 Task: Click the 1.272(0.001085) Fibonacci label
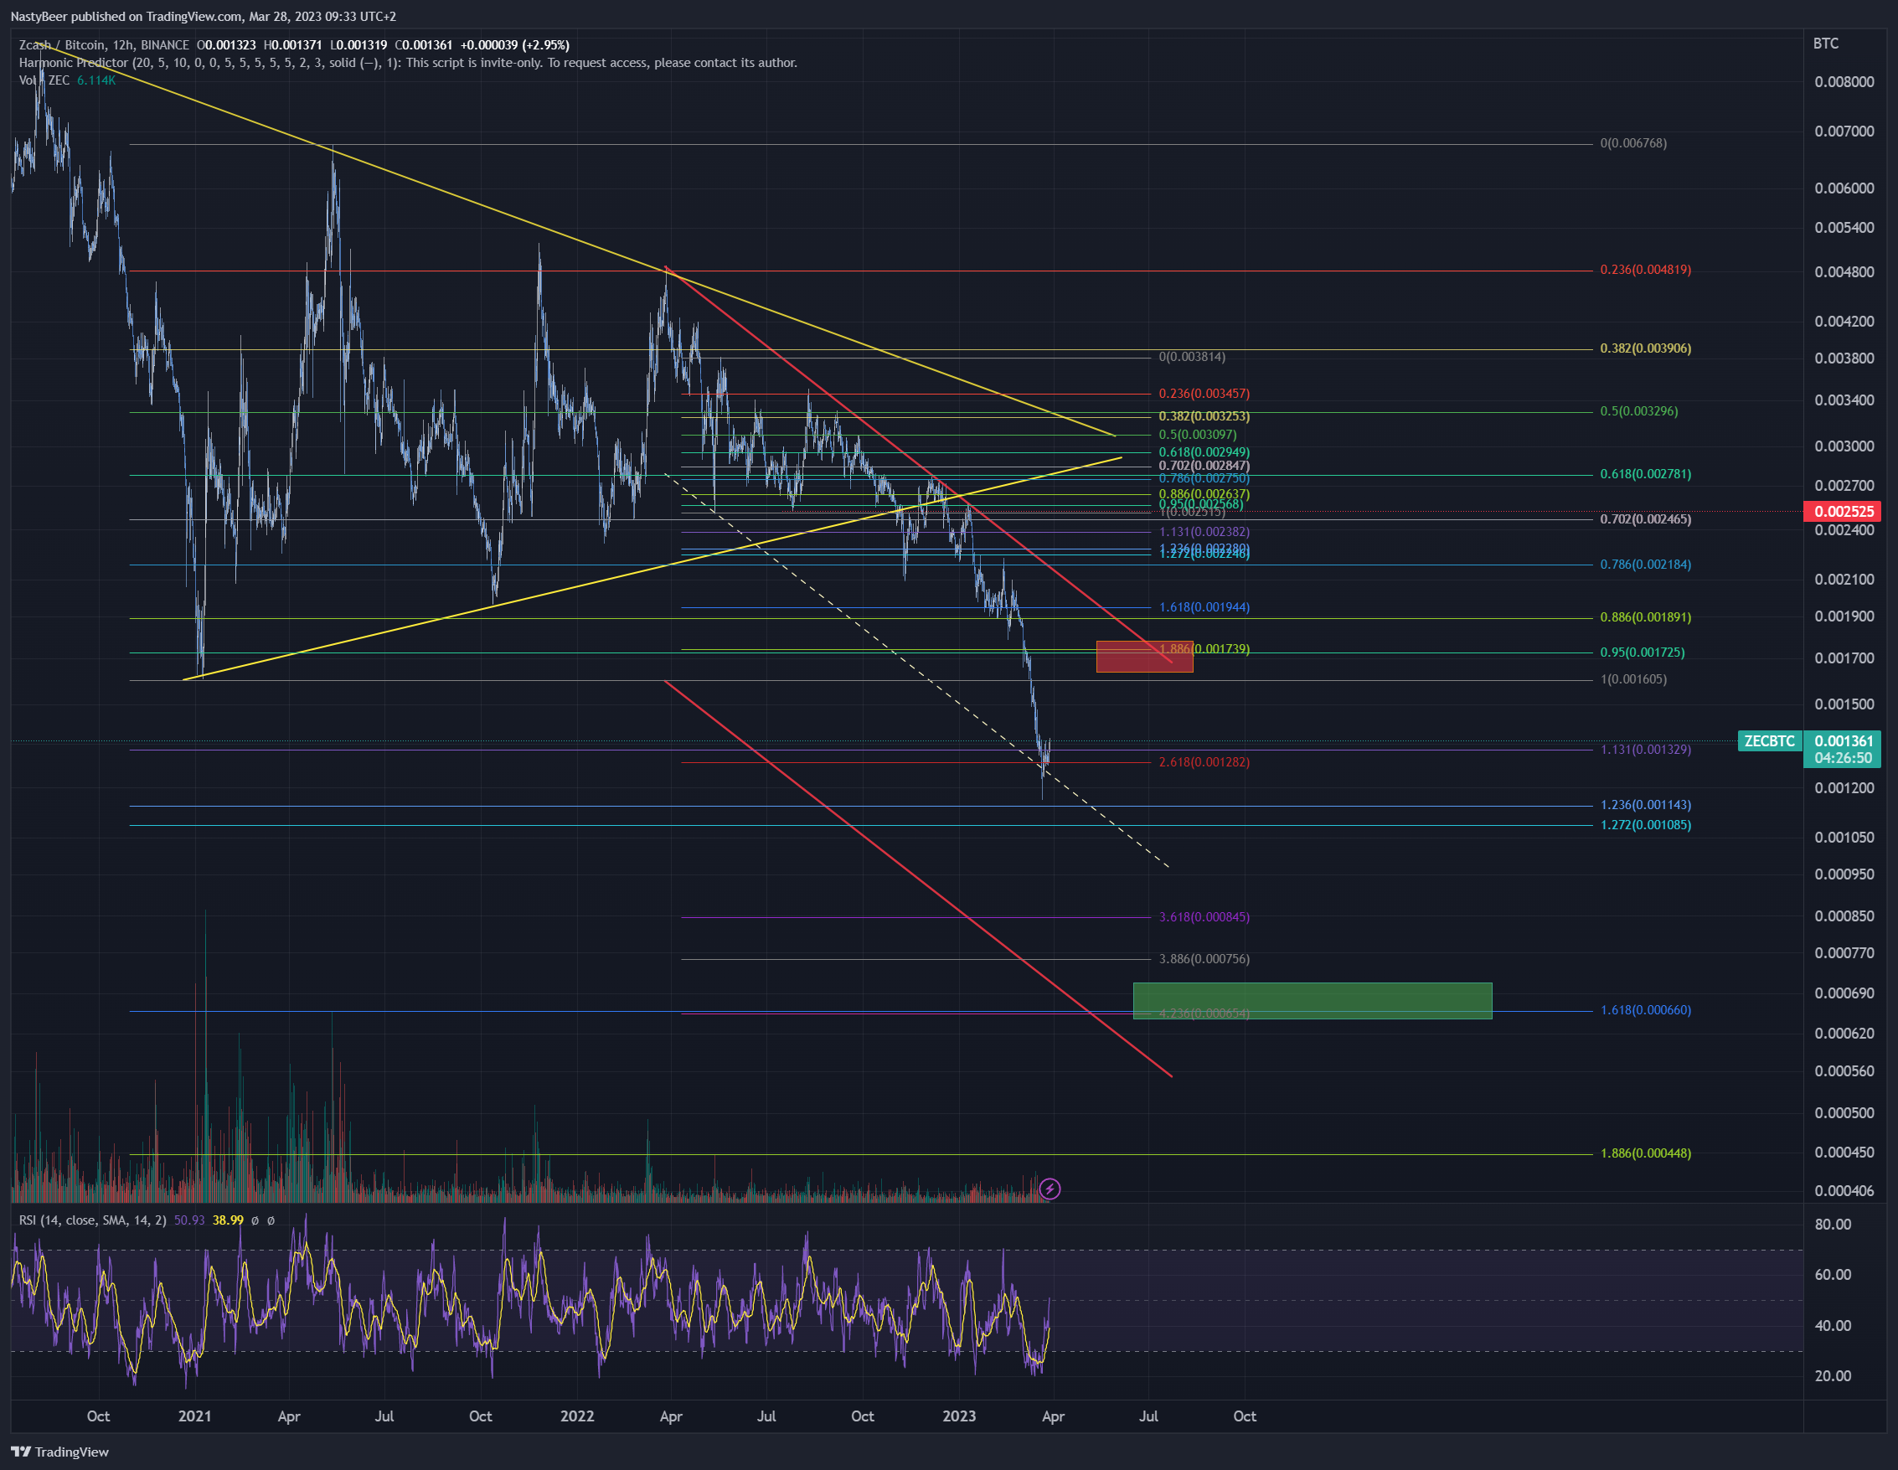click(x=1645, y=825)
